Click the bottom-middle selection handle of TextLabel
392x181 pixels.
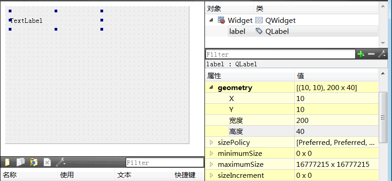[56, 29]
